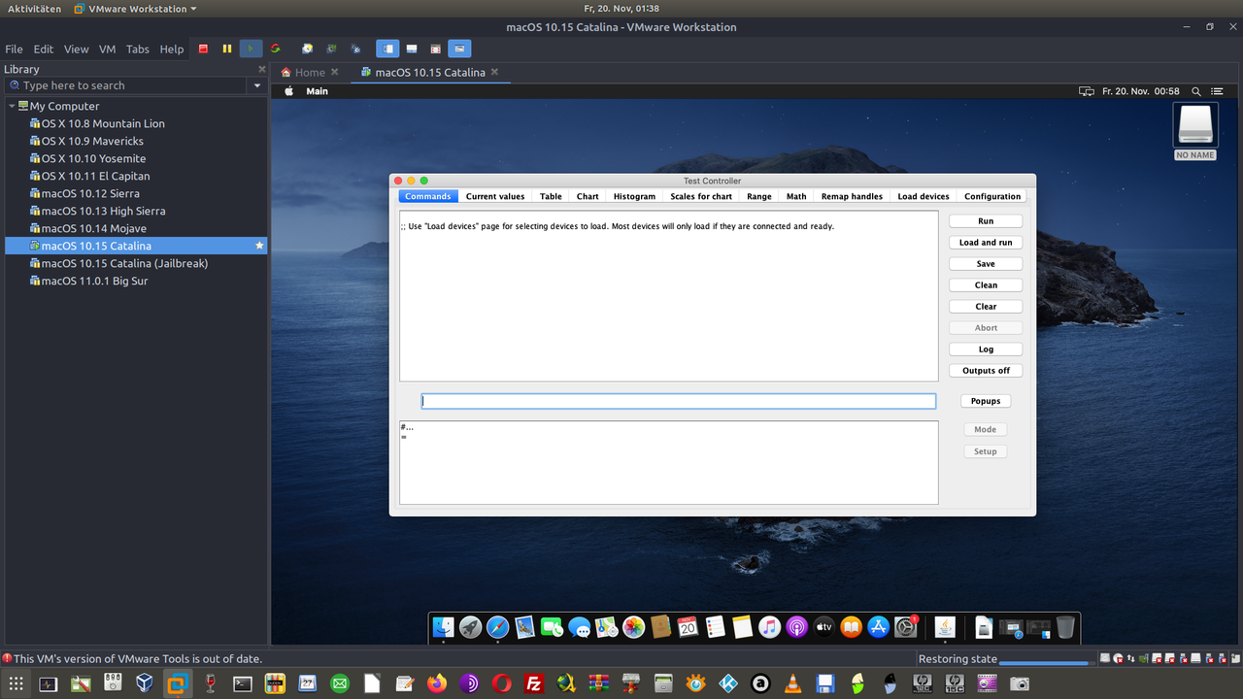Click the Clean button
The image size is (1243, 699).
tap(986, 285)
